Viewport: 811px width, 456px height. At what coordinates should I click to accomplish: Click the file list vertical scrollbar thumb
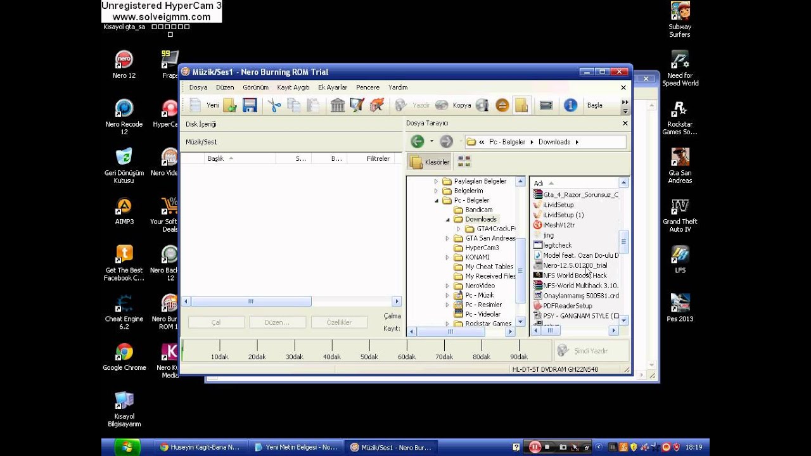623,241
